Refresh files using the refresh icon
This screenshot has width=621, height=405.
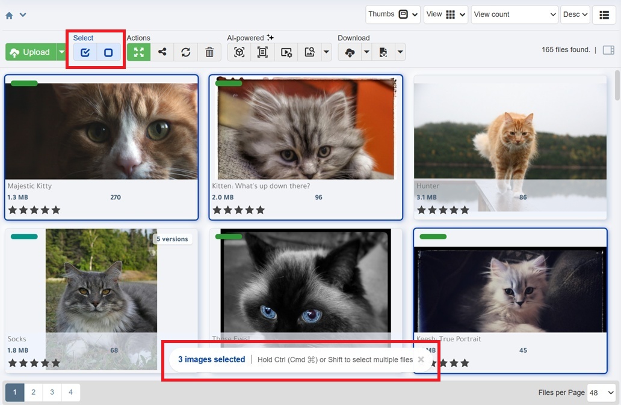(x=185, y=52)
